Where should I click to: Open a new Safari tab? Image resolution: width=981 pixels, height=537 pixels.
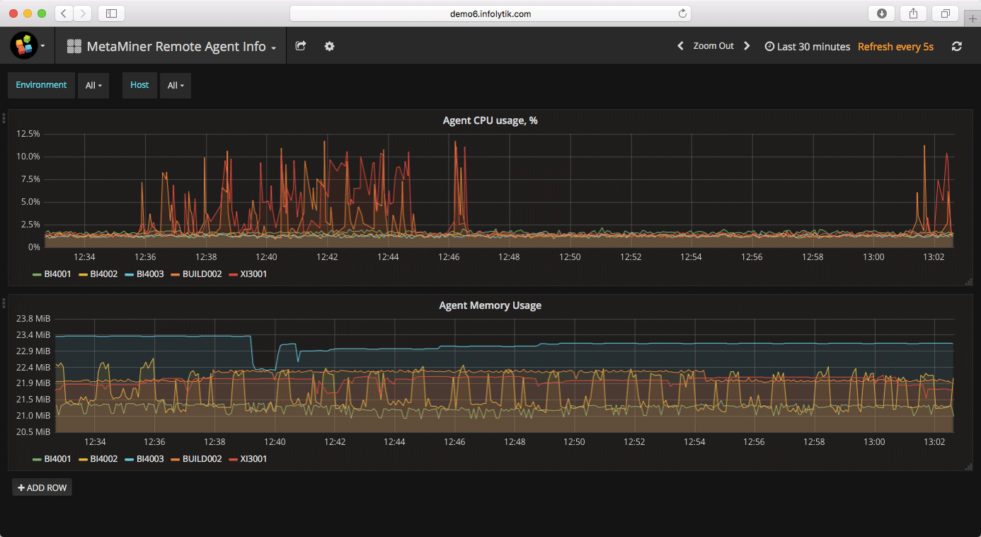coord(973,19)
